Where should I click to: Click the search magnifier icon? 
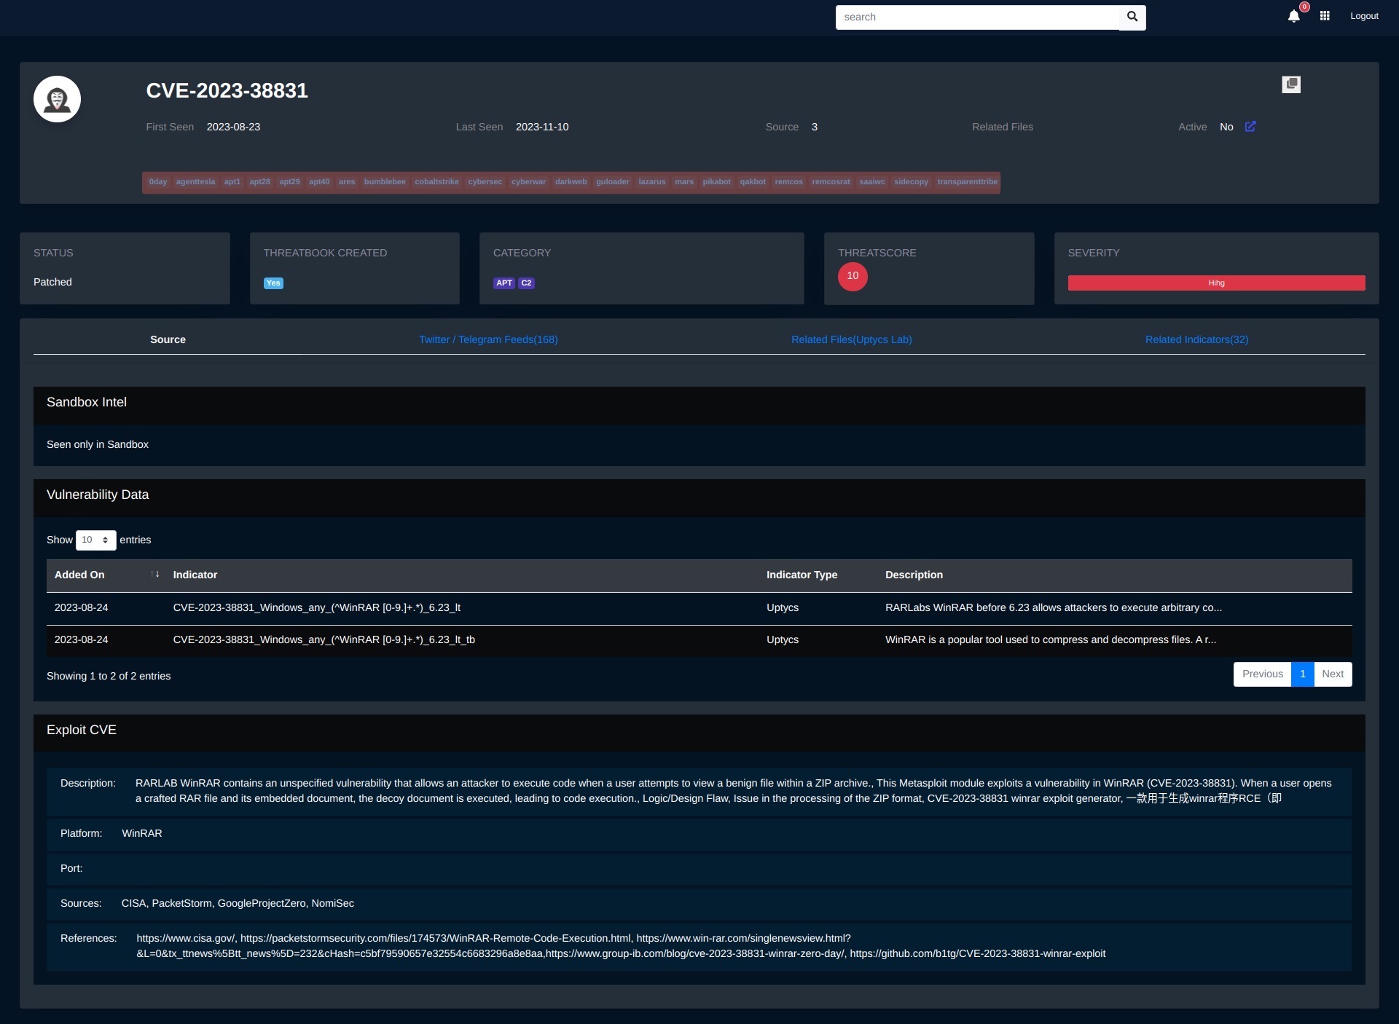tap(1133, 16)
